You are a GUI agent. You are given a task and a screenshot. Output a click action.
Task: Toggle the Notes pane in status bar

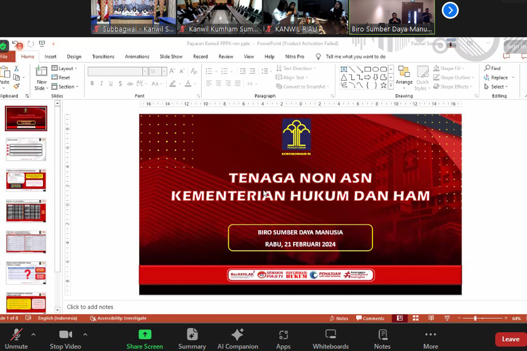[x=339, y=318]
